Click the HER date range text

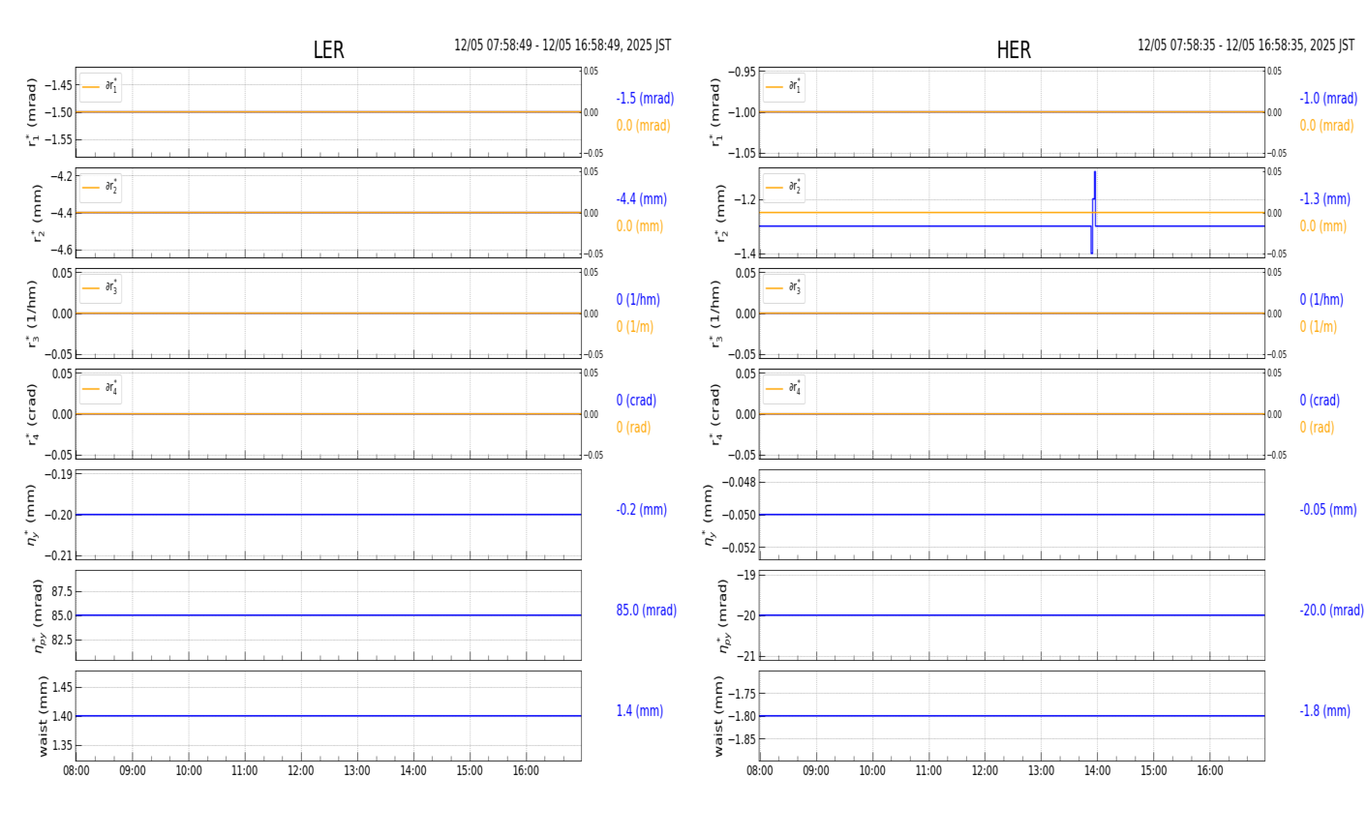(x=1245, y=45)
